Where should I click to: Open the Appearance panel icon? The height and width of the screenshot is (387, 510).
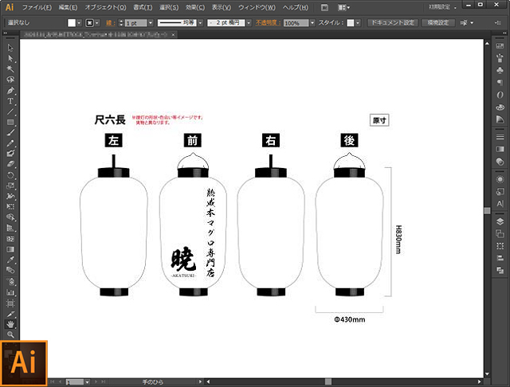coord(500,179)
